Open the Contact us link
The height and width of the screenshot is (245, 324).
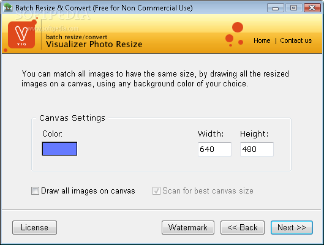tap(296, 40)
